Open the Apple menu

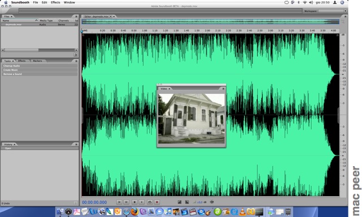coord(6,2)
